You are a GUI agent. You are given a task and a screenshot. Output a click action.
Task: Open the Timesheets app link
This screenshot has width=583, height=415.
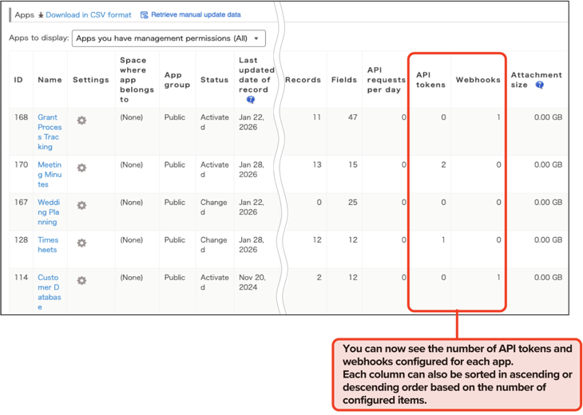[x=48, y=244]
